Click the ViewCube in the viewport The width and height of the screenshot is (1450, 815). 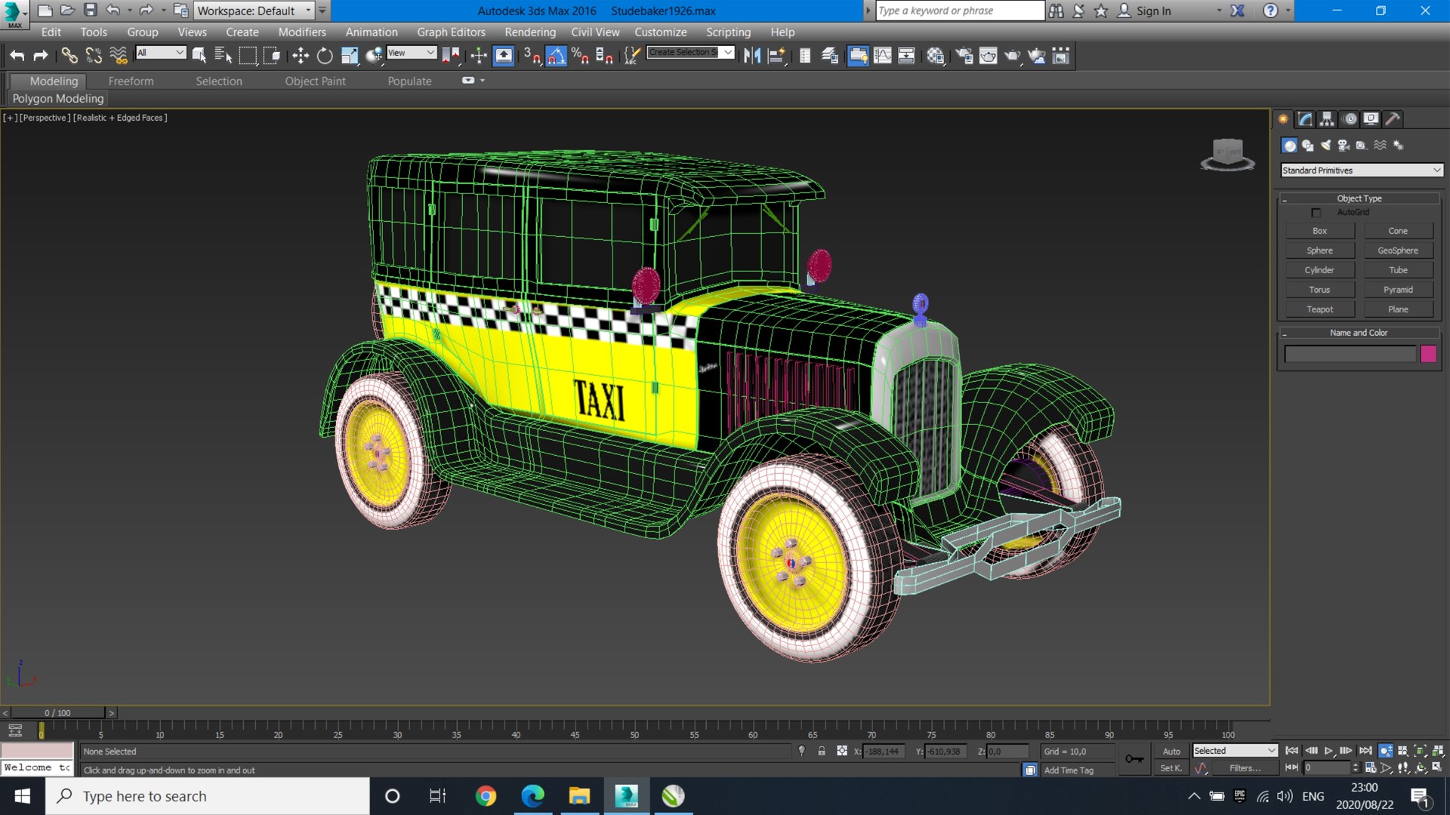[x=1227, y=155]
